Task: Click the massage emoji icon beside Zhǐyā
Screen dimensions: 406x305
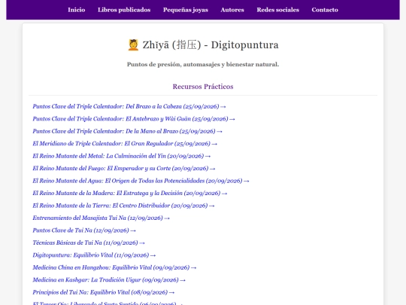Action: click(x=133, y=45)
